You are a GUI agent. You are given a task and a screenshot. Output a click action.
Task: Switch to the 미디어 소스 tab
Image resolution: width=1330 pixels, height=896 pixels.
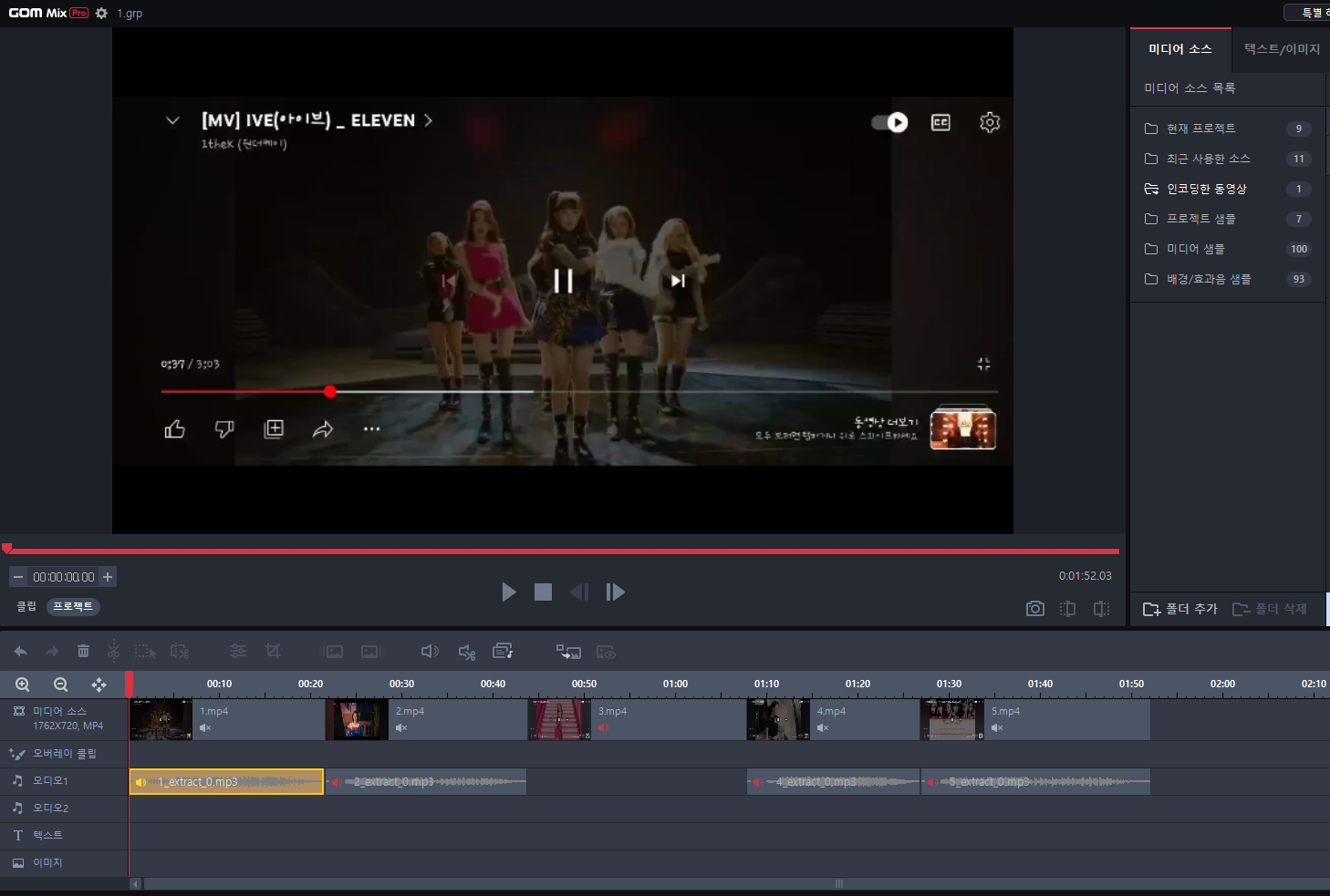click(1180, 49)
